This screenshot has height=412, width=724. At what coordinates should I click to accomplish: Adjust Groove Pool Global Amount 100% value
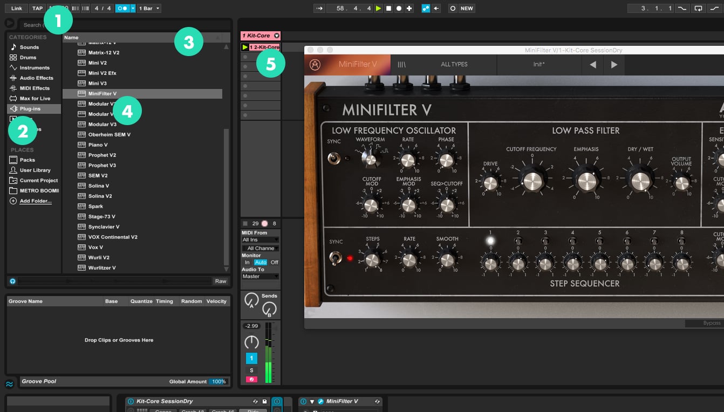tap(218, 381)
